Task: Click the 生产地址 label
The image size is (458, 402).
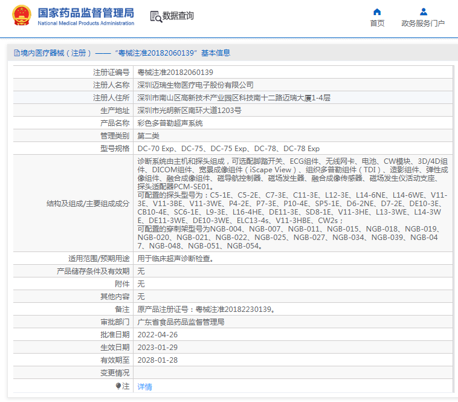Action: [115, 111]
